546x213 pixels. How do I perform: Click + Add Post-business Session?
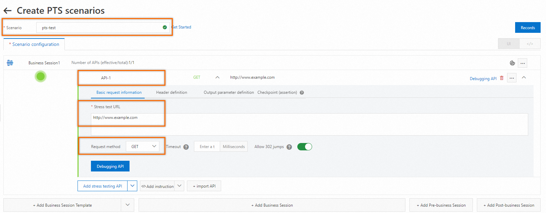509,205
